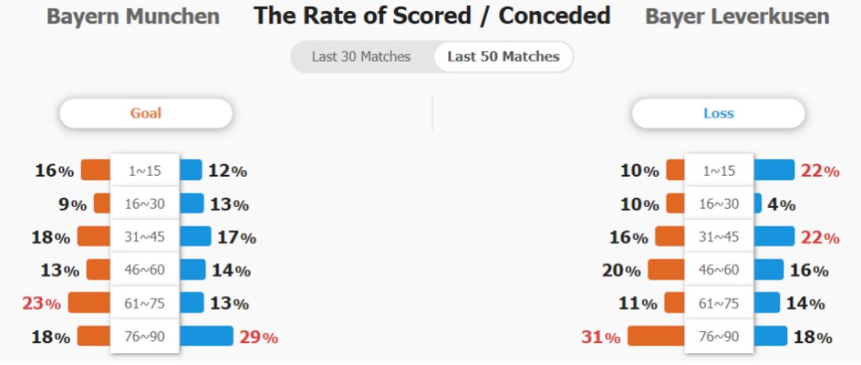Image resolution: width=861 pixels, height=365 pixels.
Task: Click the orange 20% bar in Loss chart
Action: point(666,270)
